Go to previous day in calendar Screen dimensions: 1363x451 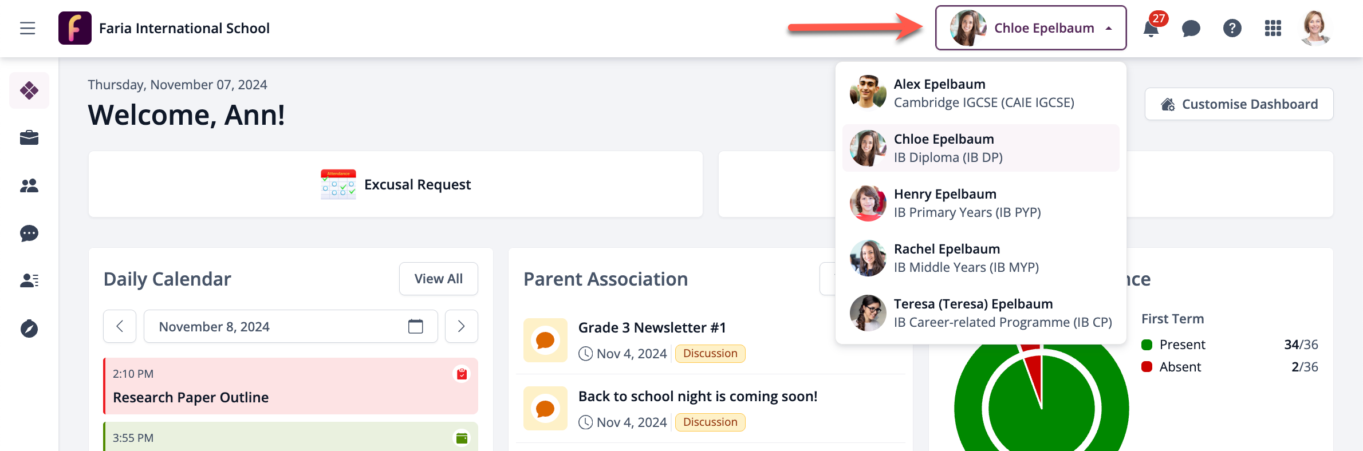[x=120, y=326]
